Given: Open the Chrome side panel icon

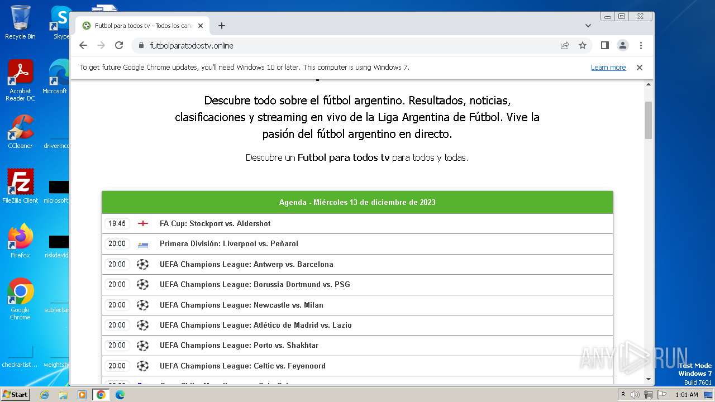Looking at the screenshot, I should (604, 45).
